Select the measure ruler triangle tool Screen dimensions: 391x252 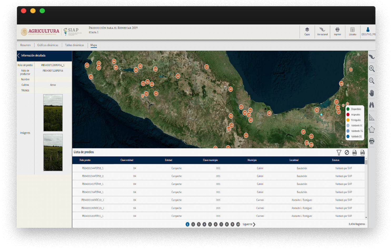pos(372,117)
